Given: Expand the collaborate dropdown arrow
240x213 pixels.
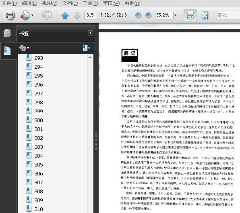Looking at the screenshot, I should coord(32,15).
